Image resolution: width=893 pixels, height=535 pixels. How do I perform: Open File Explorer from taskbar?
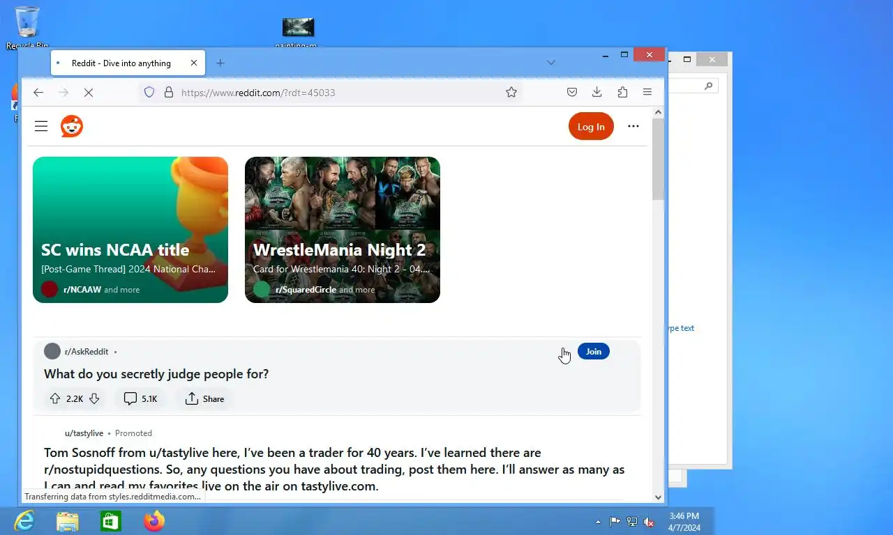pos(68,521)
